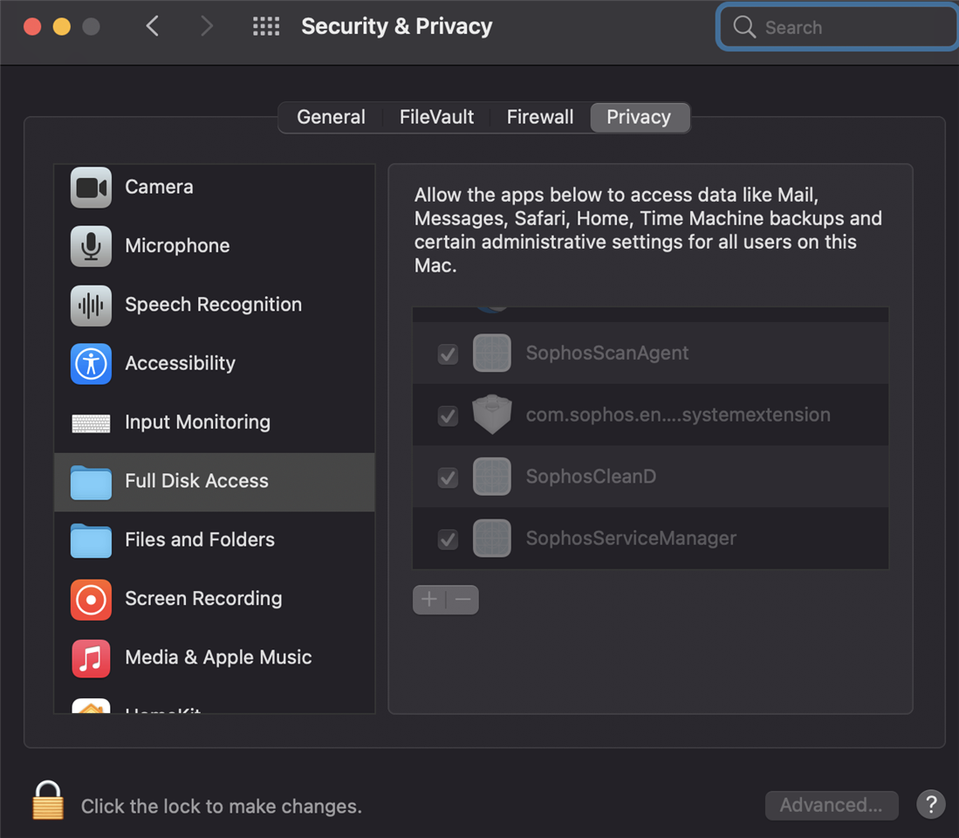Click the magnifying glass in the search field
This screenshot has width=959, height=838.
(x=743, y=27)
